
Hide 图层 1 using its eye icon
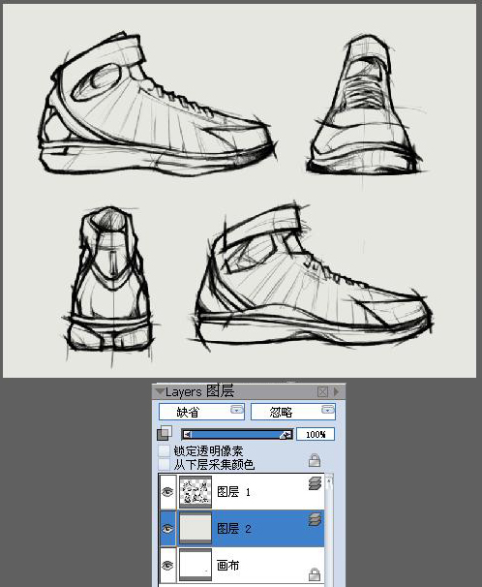(167, 491)
